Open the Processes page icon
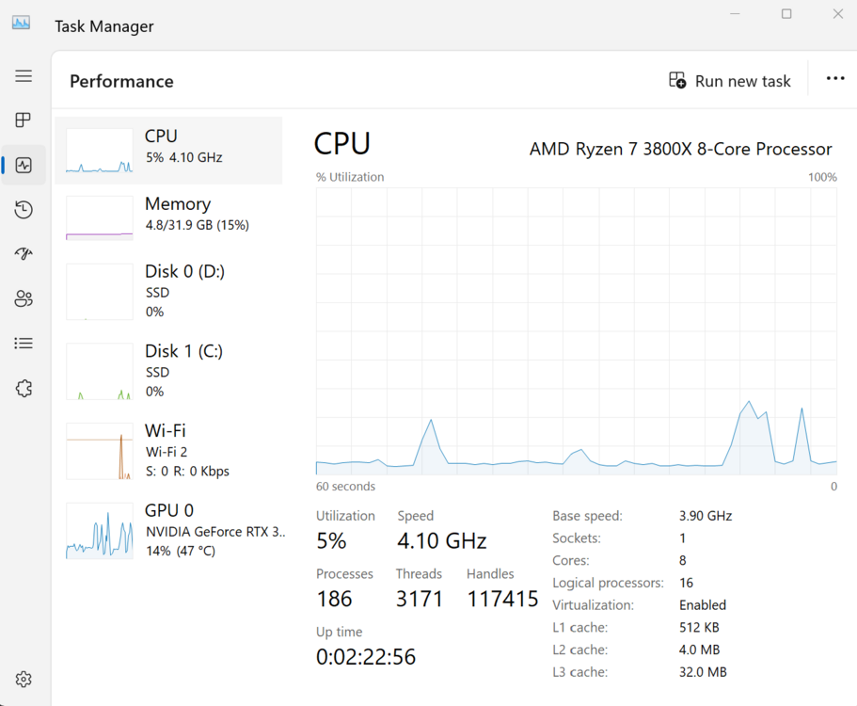 point(24,120)
